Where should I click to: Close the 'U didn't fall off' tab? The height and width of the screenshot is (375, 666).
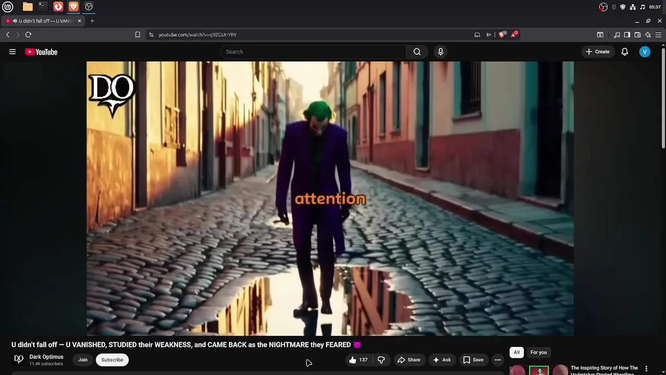tap(80, 21)
